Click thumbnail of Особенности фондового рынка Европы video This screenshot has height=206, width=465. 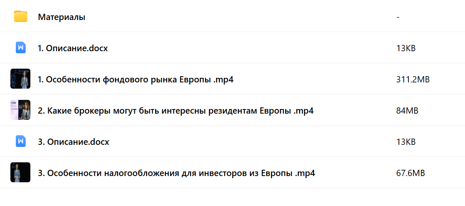20,79
